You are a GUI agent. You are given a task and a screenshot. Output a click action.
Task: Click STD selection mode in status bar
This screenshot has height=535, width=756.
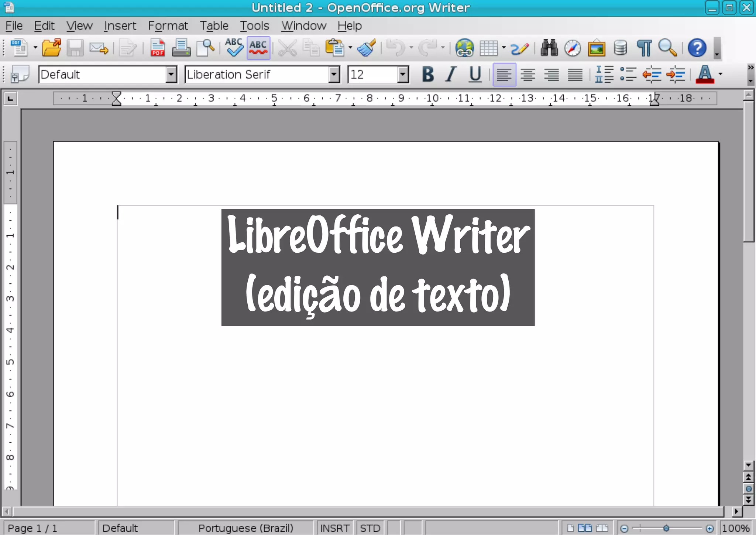point(370,528)
